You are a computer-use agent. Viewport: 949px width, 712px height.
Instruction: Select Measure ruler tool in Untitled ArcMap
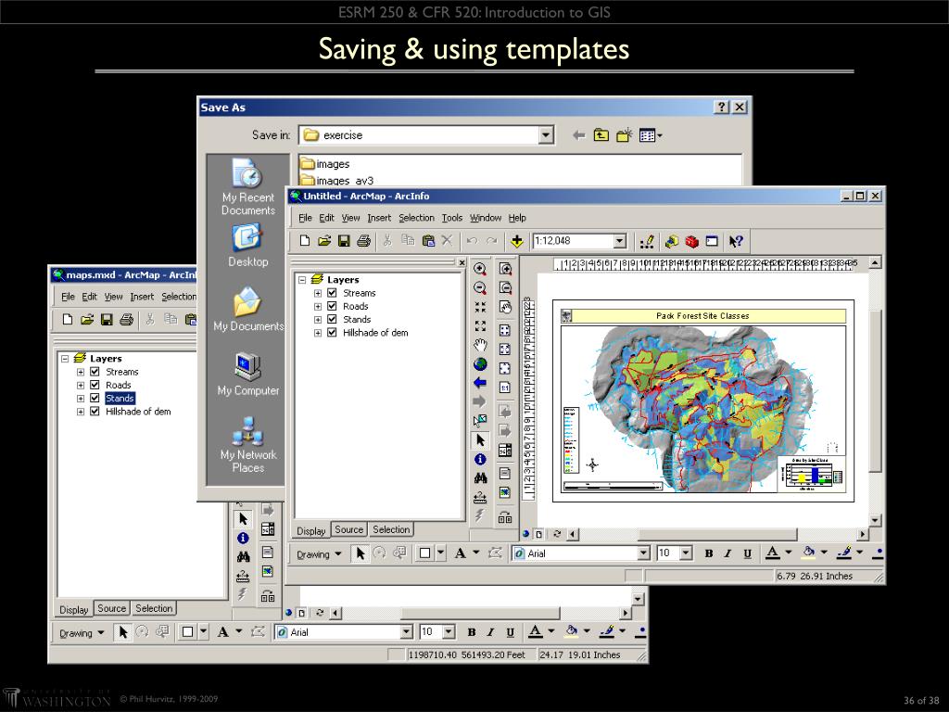(480, 497)
